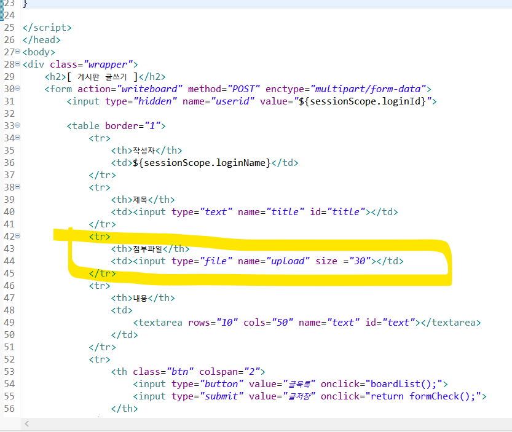Click the "upload" name value
The width and height of the screenshot is (512, 432).
(x=288, y=261)
